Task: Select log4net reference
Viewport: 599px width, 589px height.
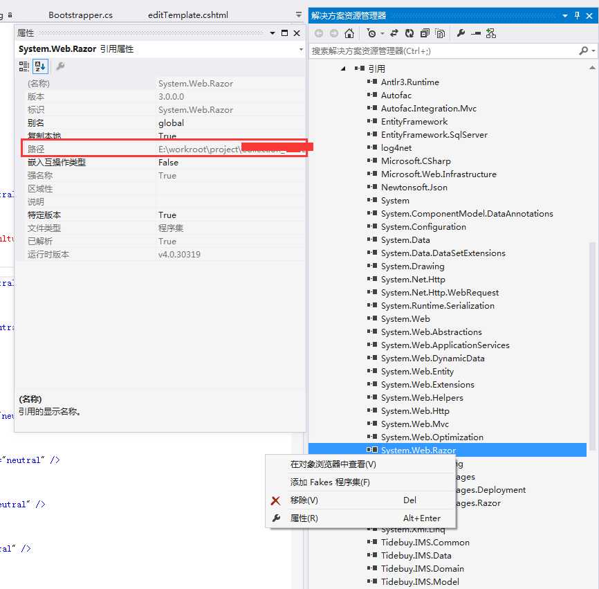Action: tap(396, 148)
